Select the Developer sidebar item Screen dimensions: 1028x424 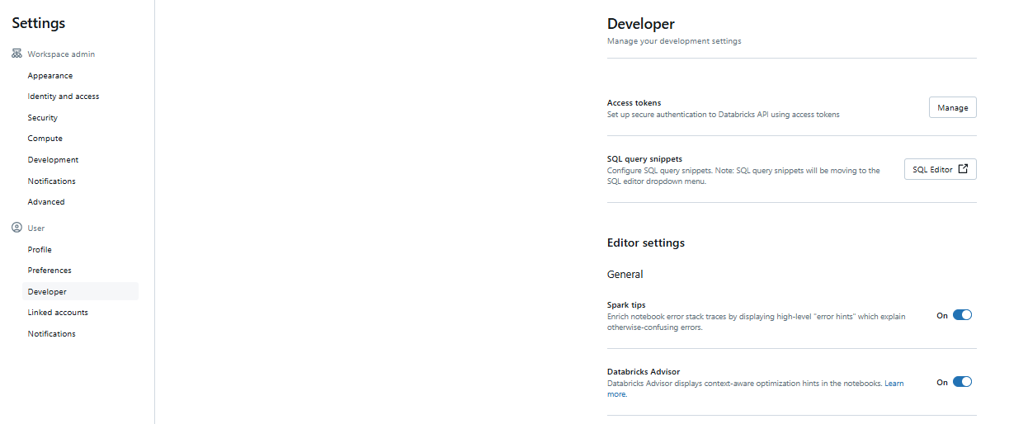tap(47, 292)
